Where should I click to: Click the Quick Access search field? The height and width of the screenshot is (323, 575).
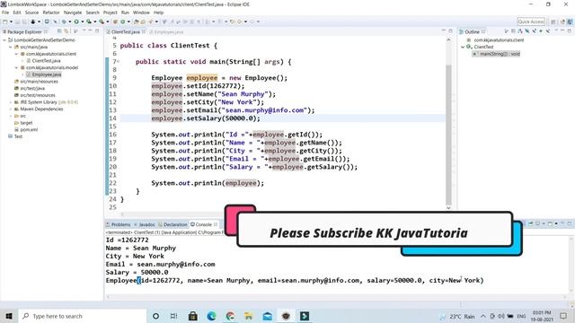click(531, 22)
